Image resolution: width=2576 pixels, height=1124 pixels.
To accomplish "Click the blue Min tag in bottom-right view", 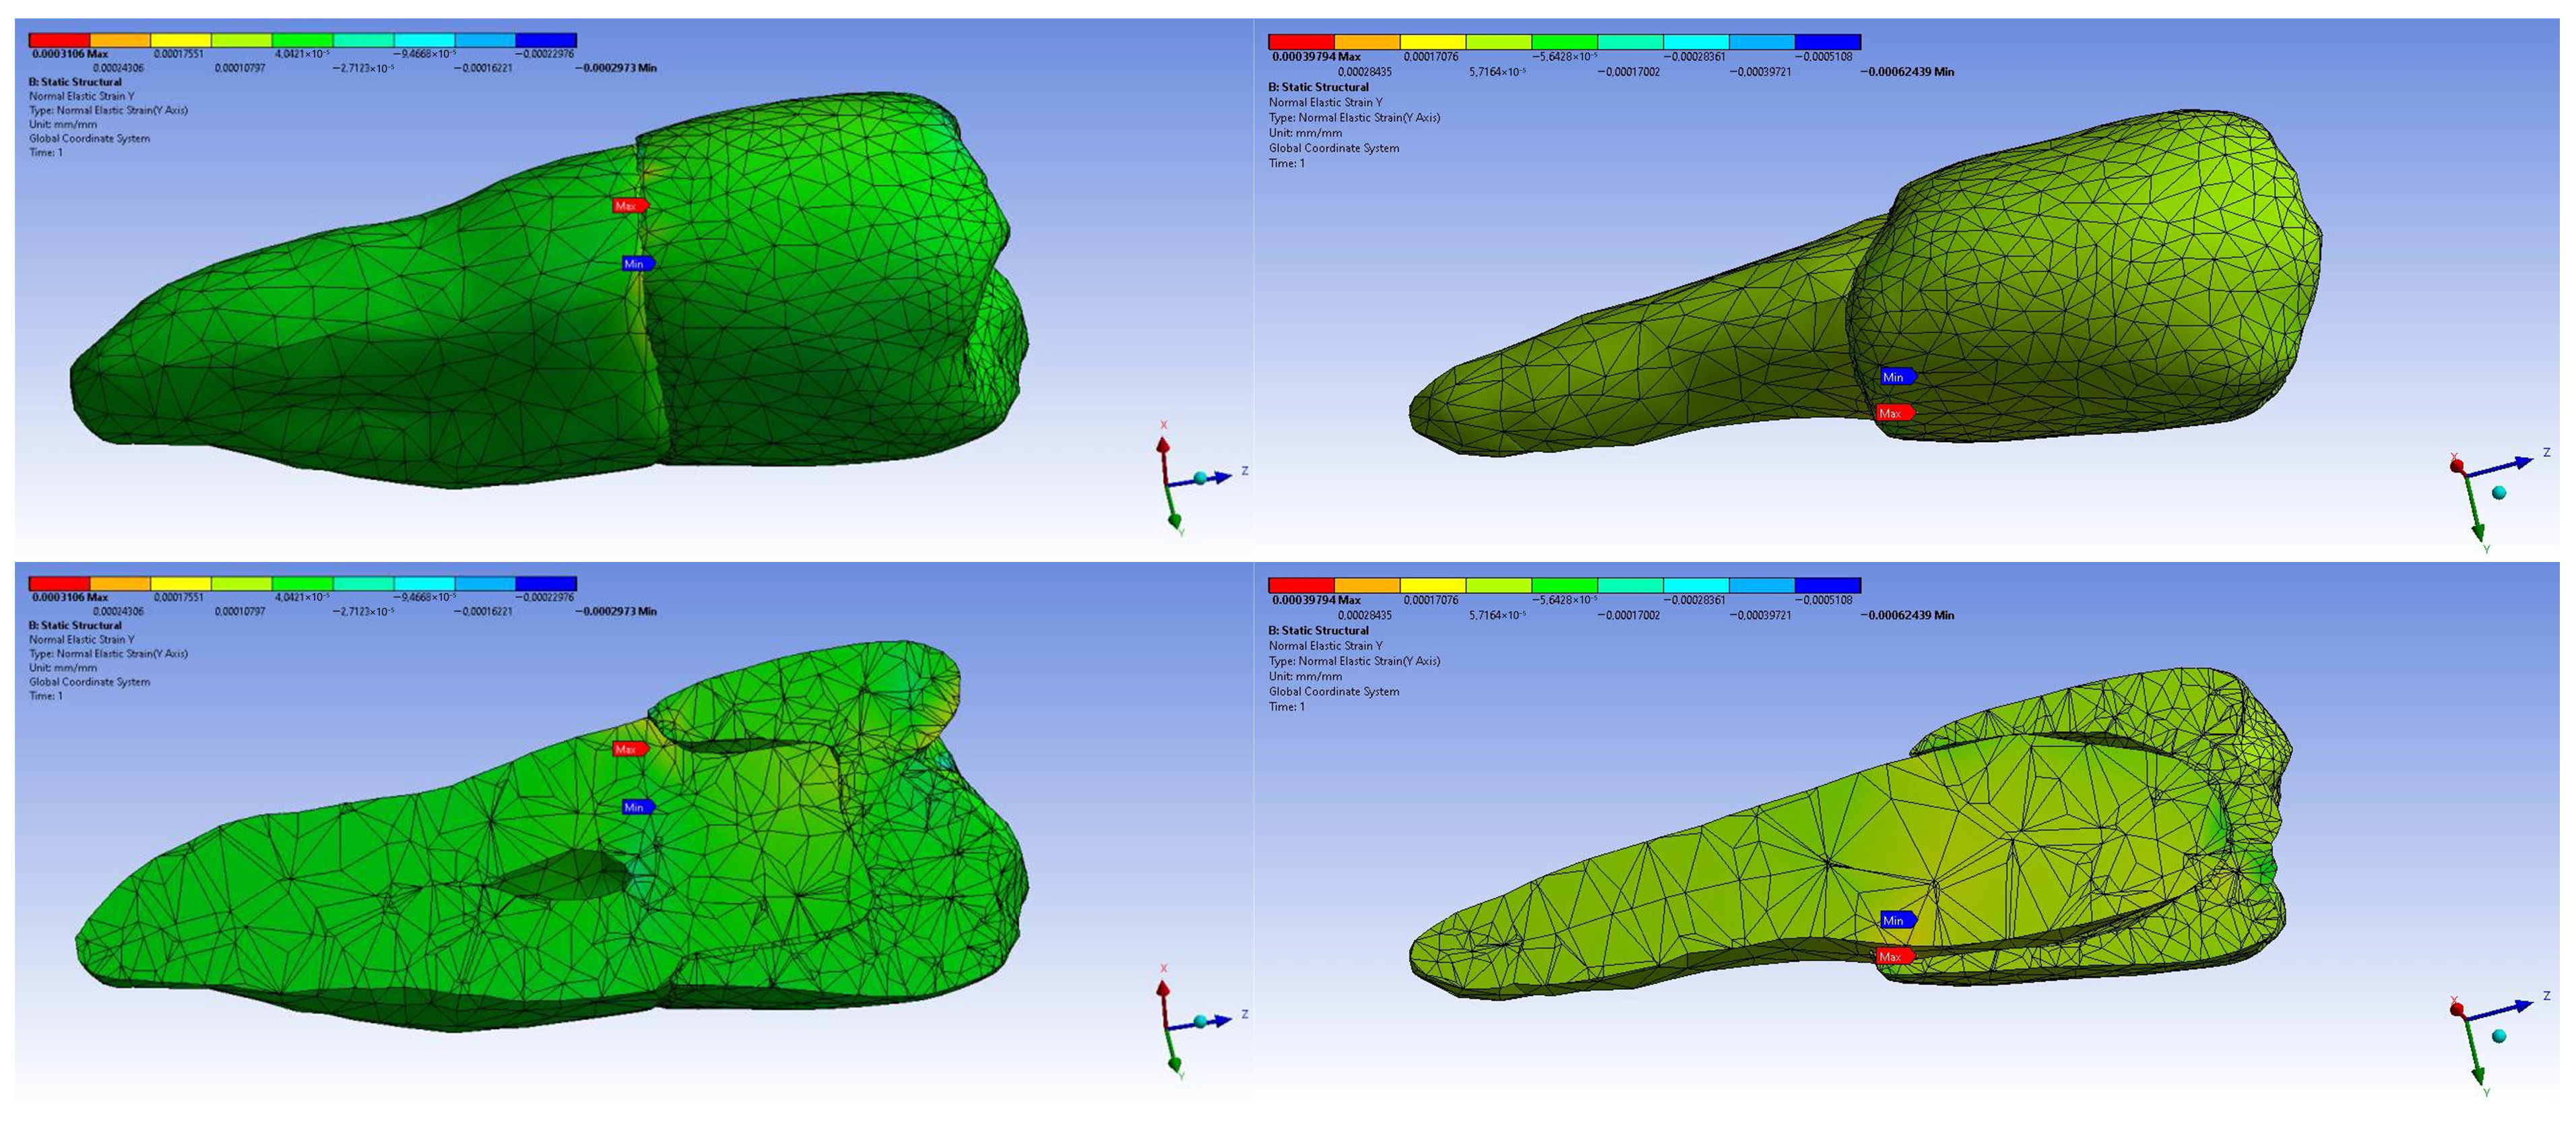I will pyautogui.click(x=1898, y=920).
